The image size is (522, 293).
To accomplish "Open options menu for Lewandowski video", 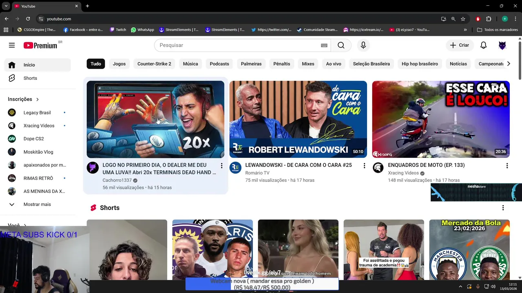I will 364,166.
